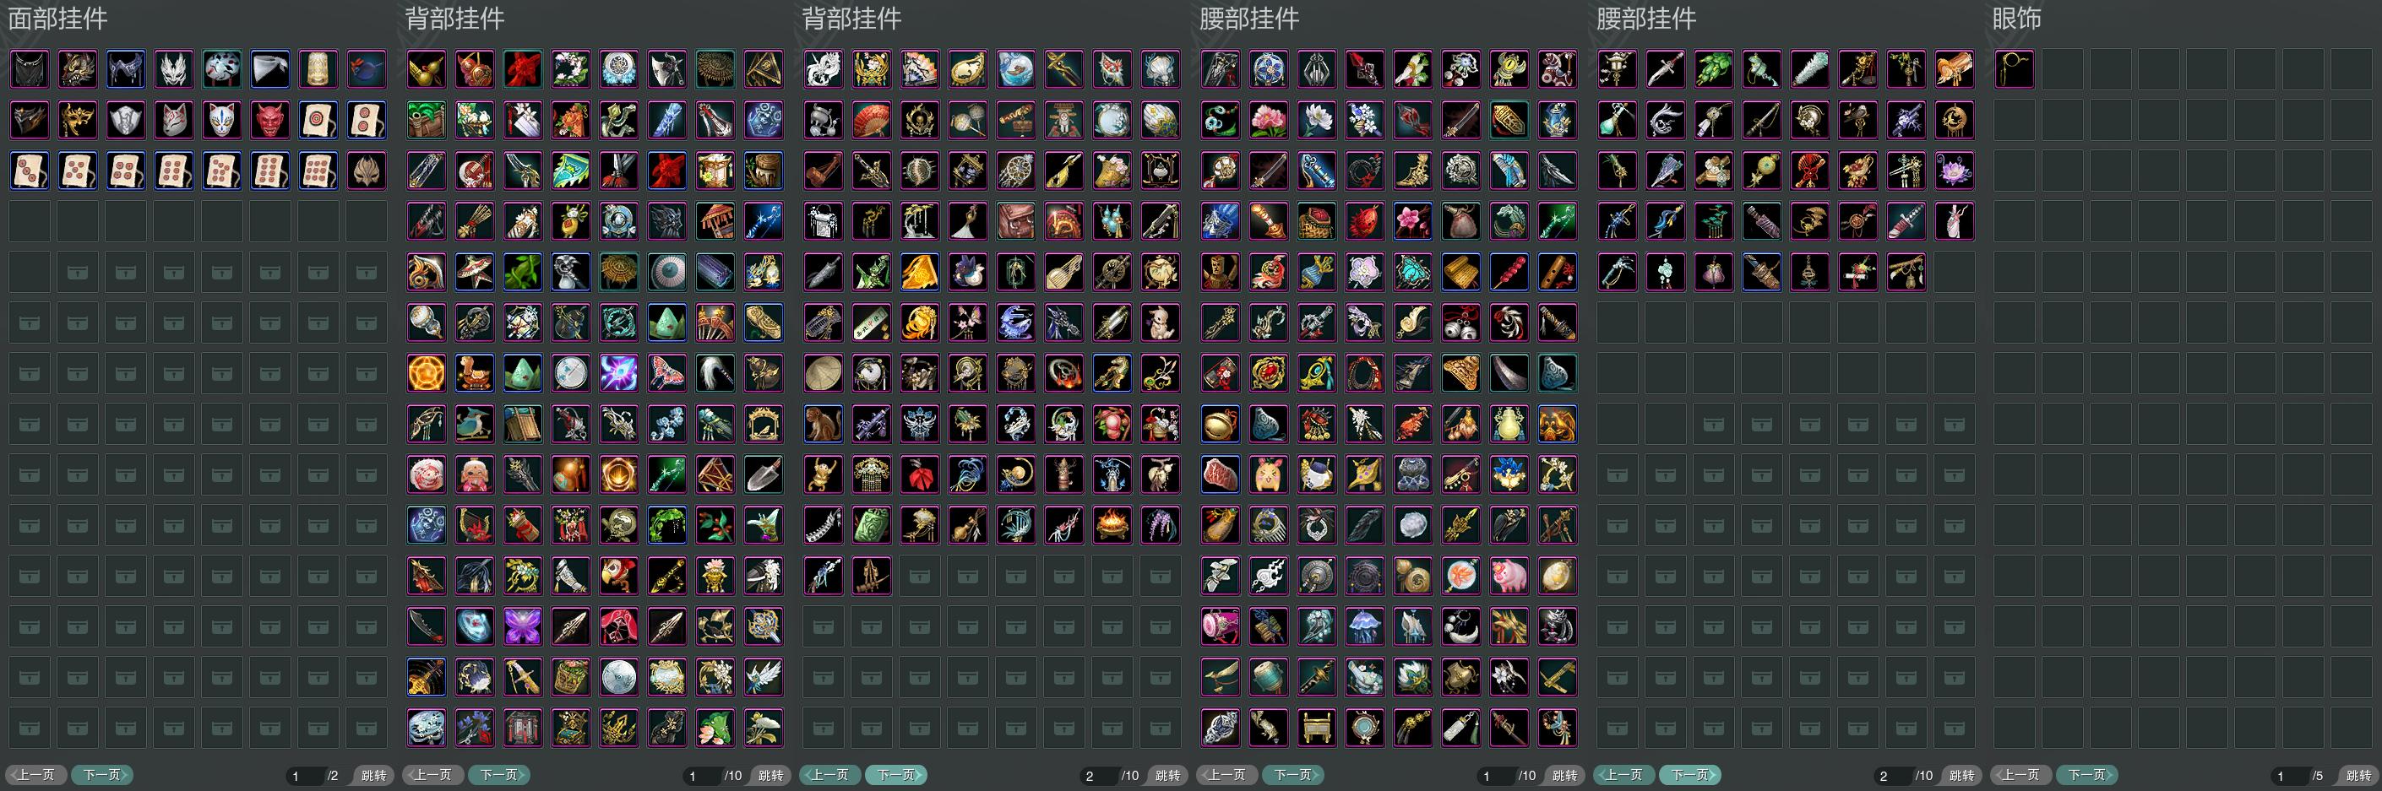Select the monocle item under 眼饰
The width and height of the screenshot is (2382, 791).
(x=2014, y=69)
